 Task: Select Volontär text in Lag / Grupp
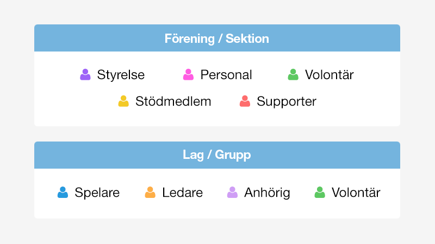356,192
